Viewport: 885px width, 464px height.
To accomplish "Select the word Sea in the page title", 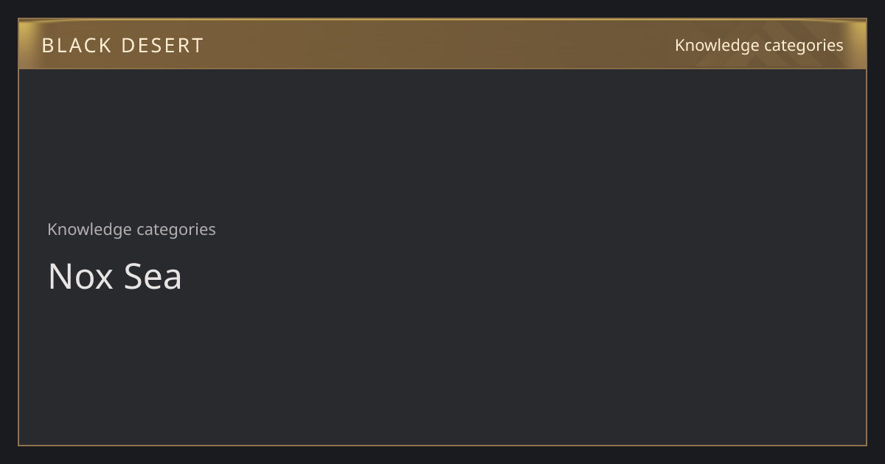I will [x=153, y=276].
